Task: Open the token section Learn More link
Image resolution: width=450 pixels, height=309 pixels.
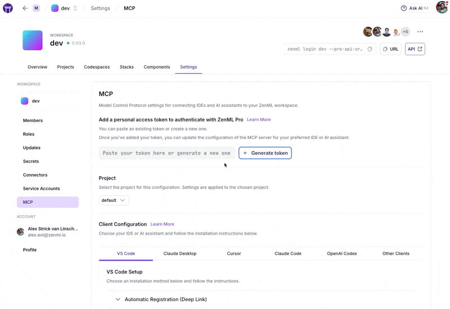Action: coord(259,120)
